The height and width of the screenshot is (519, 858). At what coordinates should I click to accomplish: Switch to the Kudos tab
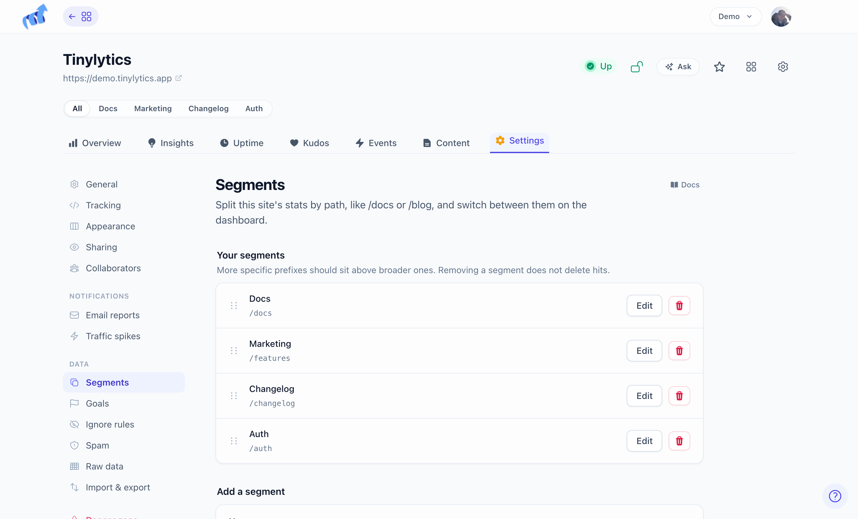pos(309,143)
